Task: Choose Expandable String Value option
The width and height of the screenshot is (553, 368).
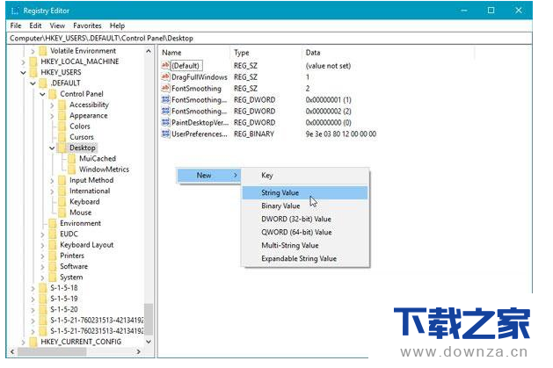Action: tap(305, 258)
